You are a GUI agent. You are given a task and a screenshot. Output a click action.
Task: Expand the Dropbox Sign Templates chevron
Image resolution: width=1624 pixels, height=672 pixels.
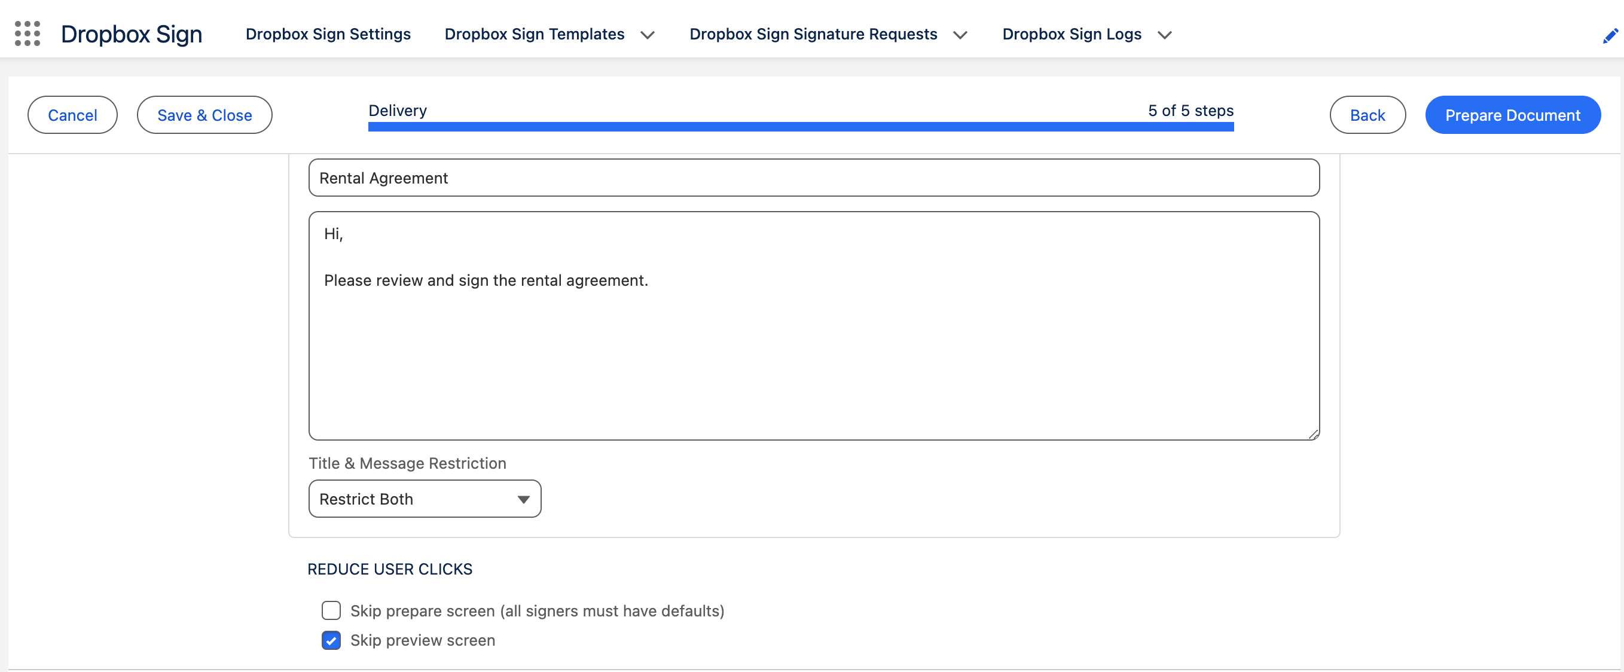point(647,35)
